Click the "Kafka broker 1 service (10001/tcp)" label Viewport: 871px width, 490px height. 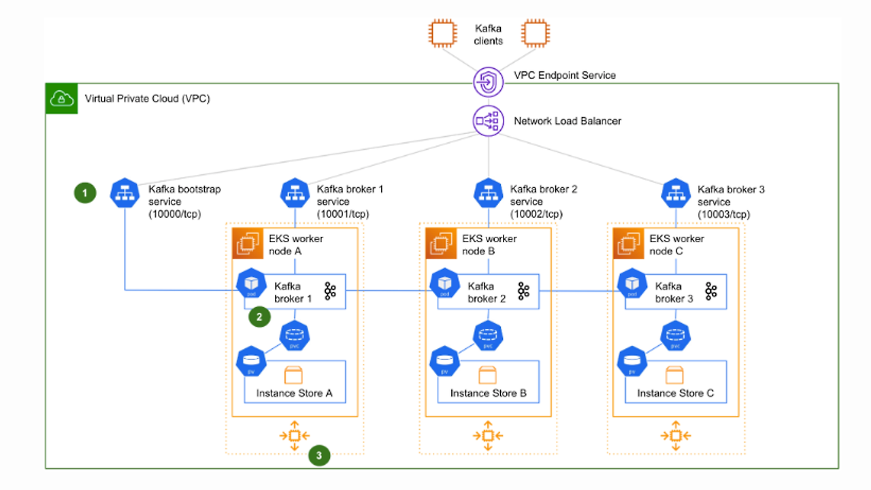point(350,201)
